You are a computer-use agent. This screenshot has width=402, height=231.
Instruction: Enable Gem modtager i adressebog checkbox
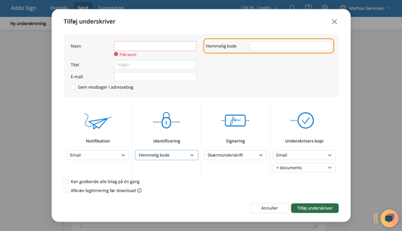coord(73,87)
